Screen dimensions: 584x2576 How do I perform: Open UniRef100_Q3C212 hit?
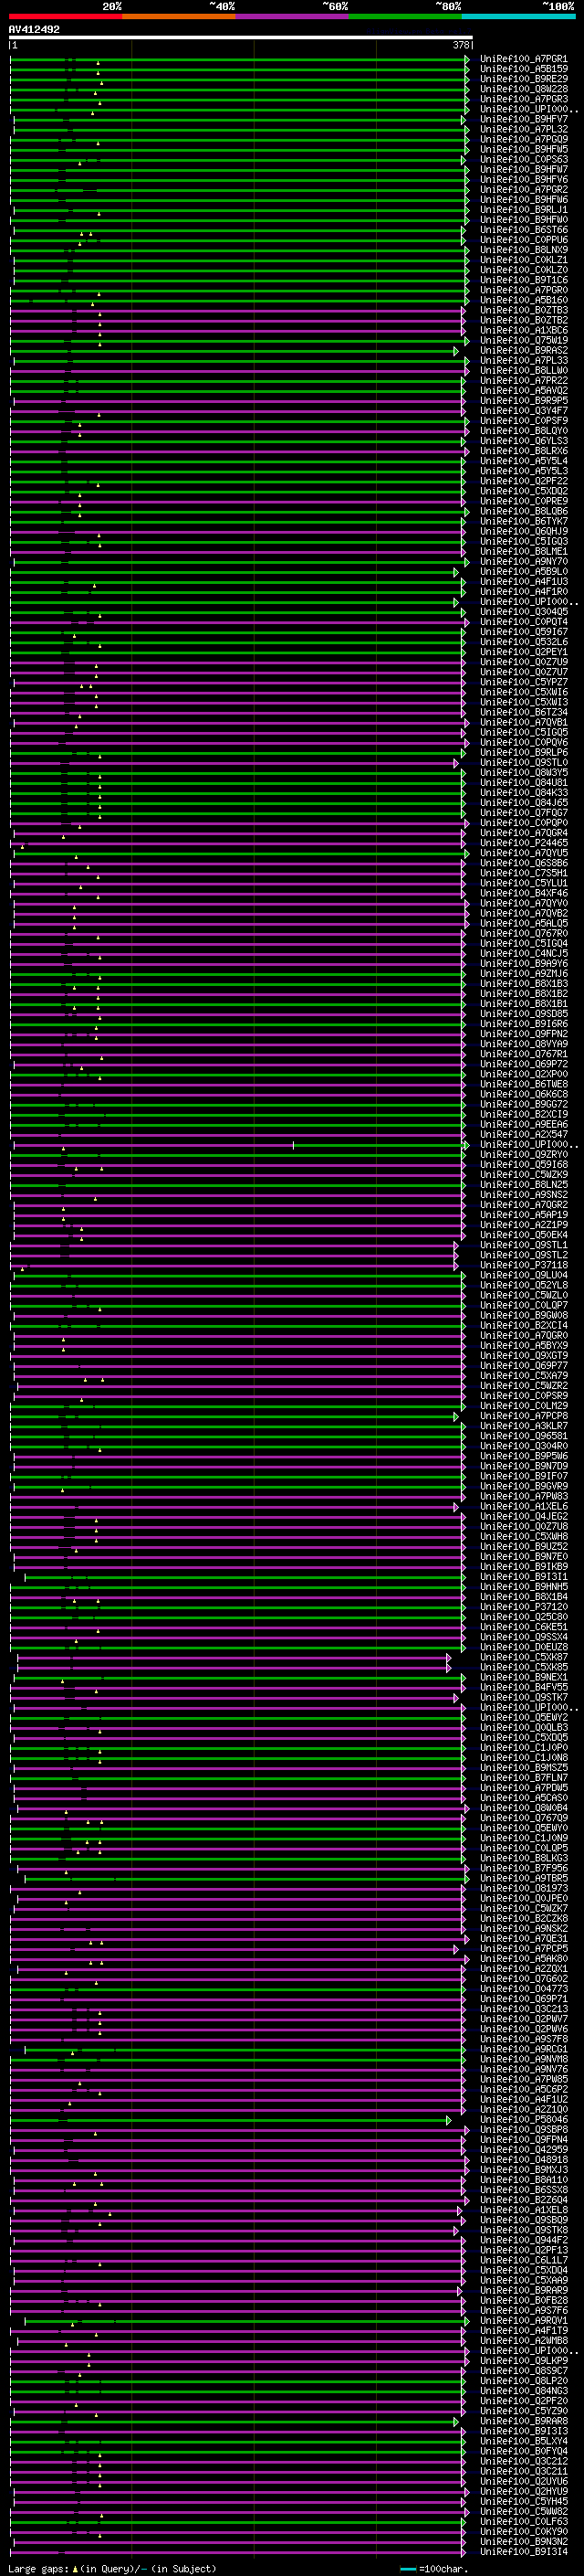tap(523, 2461)
